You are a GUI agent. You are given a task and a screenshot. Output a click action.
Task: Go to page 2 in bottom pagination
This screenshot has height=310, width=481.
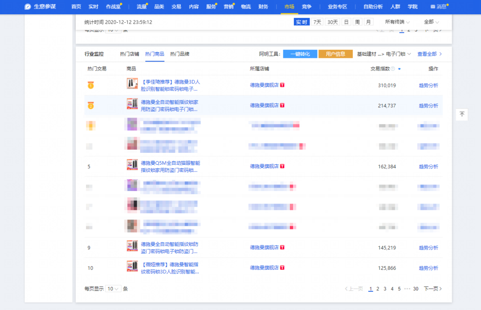[378, 289]
